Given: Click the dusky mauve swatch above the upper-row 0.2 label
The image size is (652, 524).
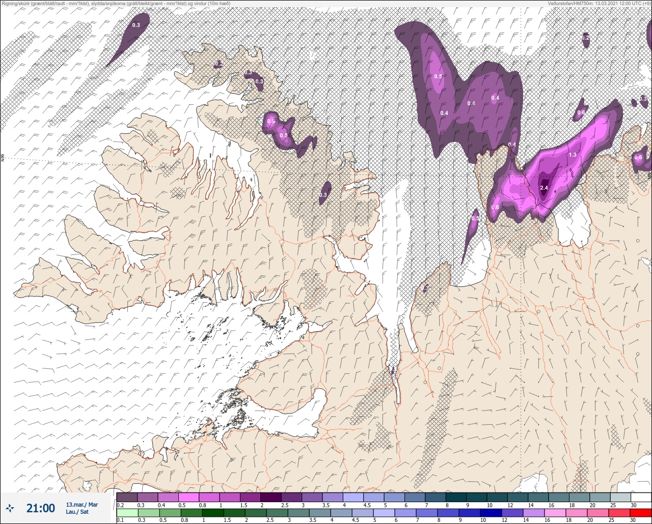Looking at the screenshot, I should [127, 497].
